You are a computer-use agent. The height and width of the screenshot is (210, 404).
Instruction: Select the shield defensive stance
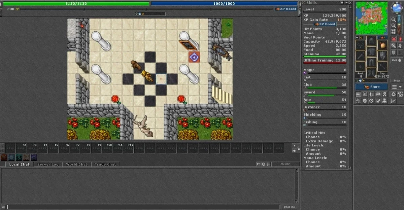pos(394,53)
